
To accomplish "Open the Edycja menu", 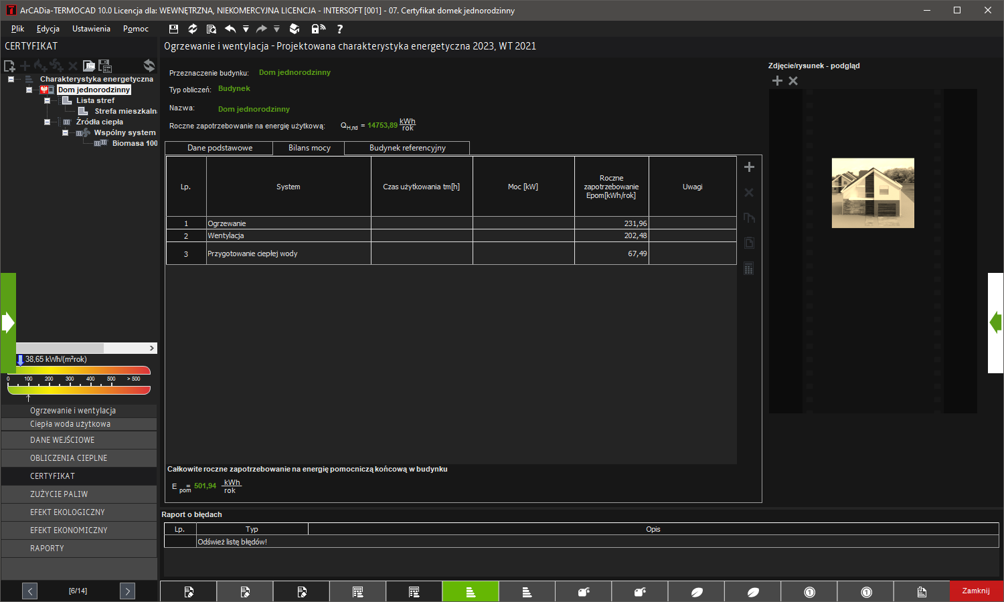I will 48,29.
